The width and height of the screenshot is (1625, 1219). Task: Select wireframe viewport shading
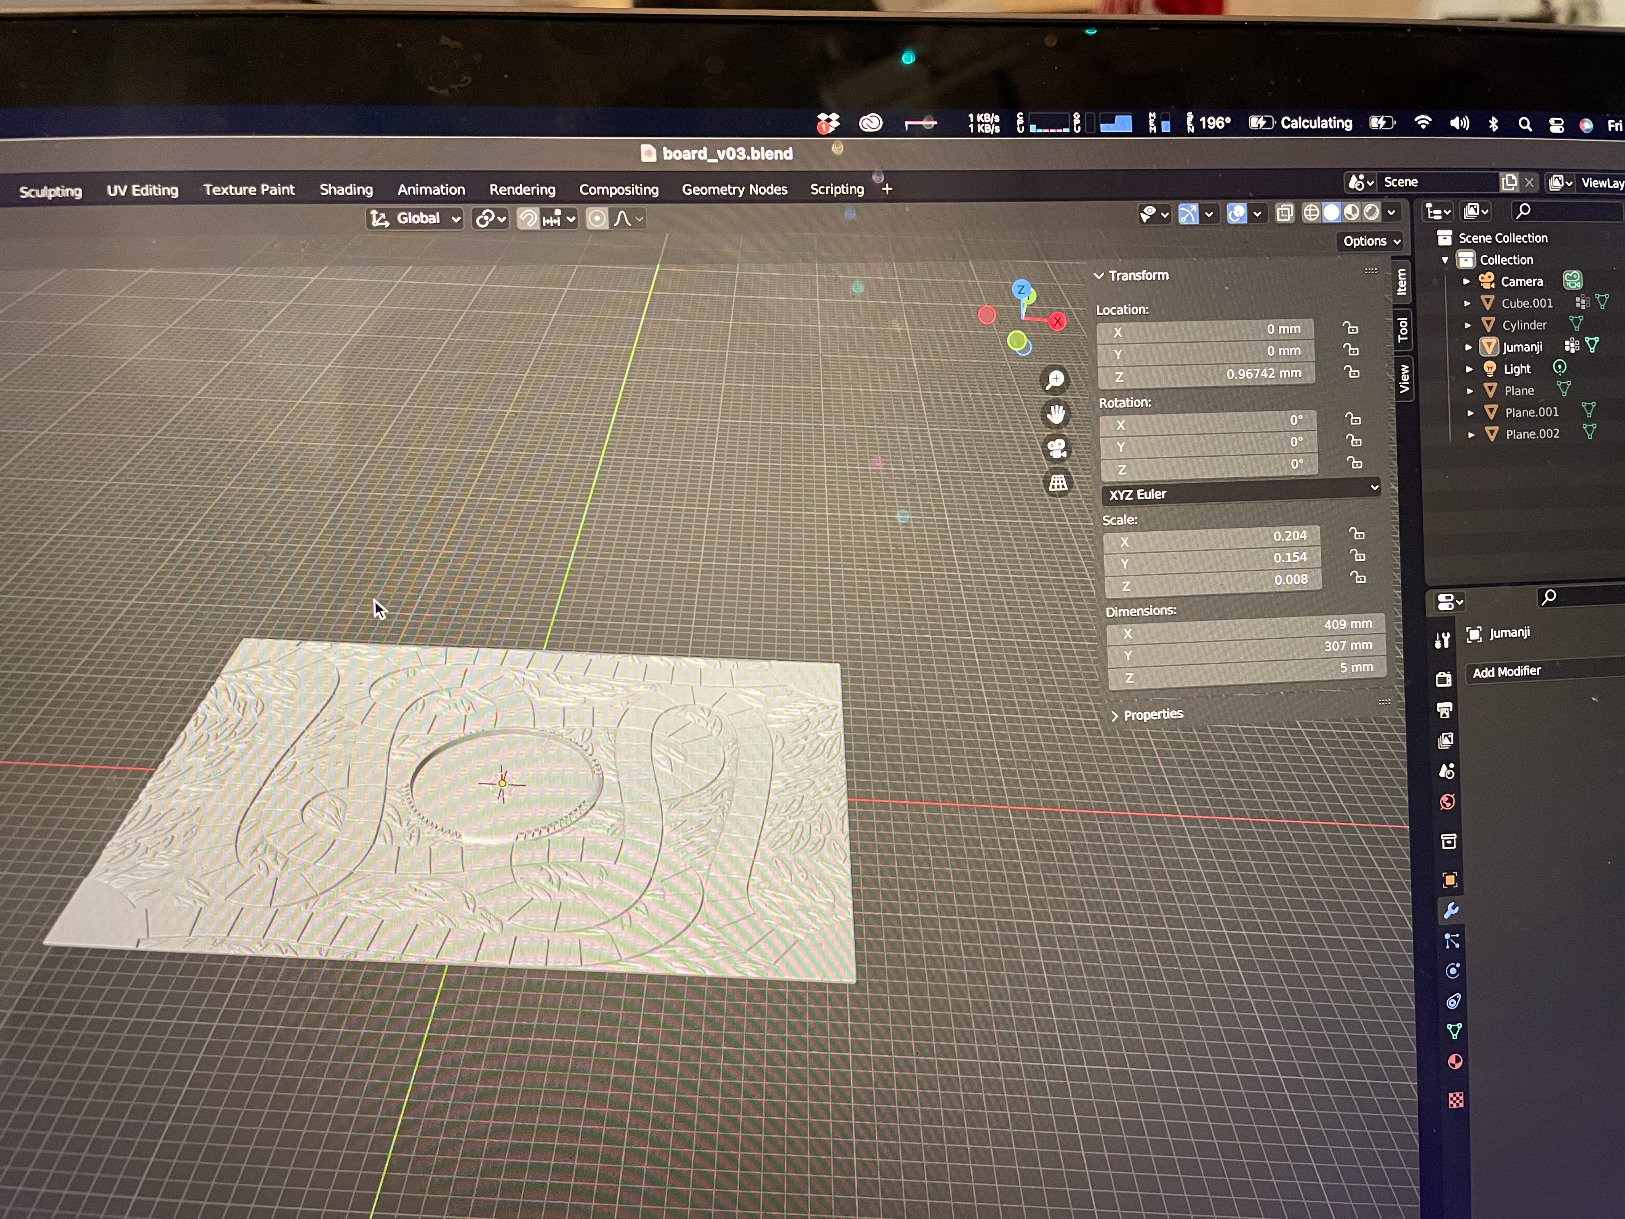point(1311,213)
